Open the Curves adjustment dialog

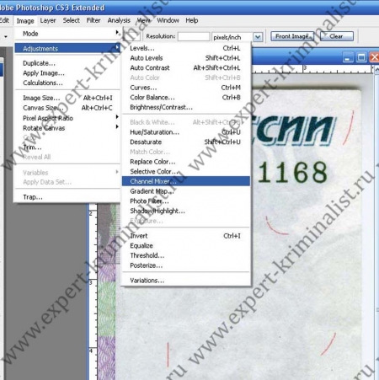(185, 88)
